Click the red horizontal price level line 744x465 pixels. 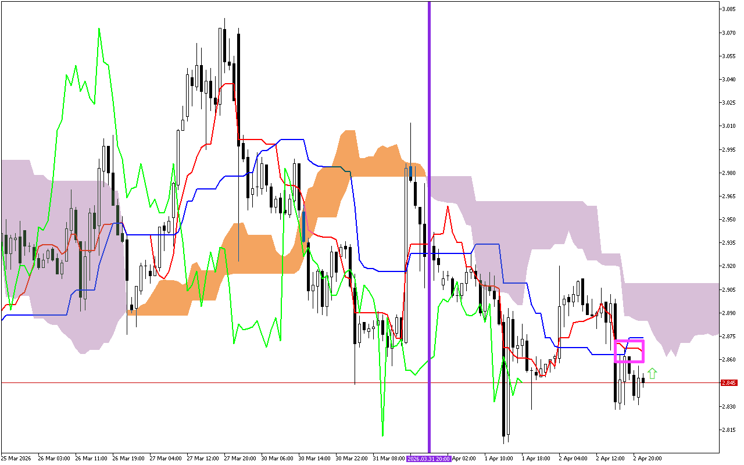[x=233, y=383]
